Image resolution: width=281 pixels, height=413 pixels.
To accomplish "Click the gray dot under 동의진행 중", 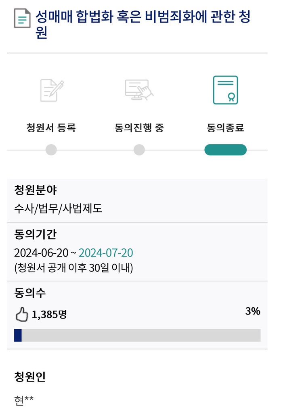I will (139, 150).
